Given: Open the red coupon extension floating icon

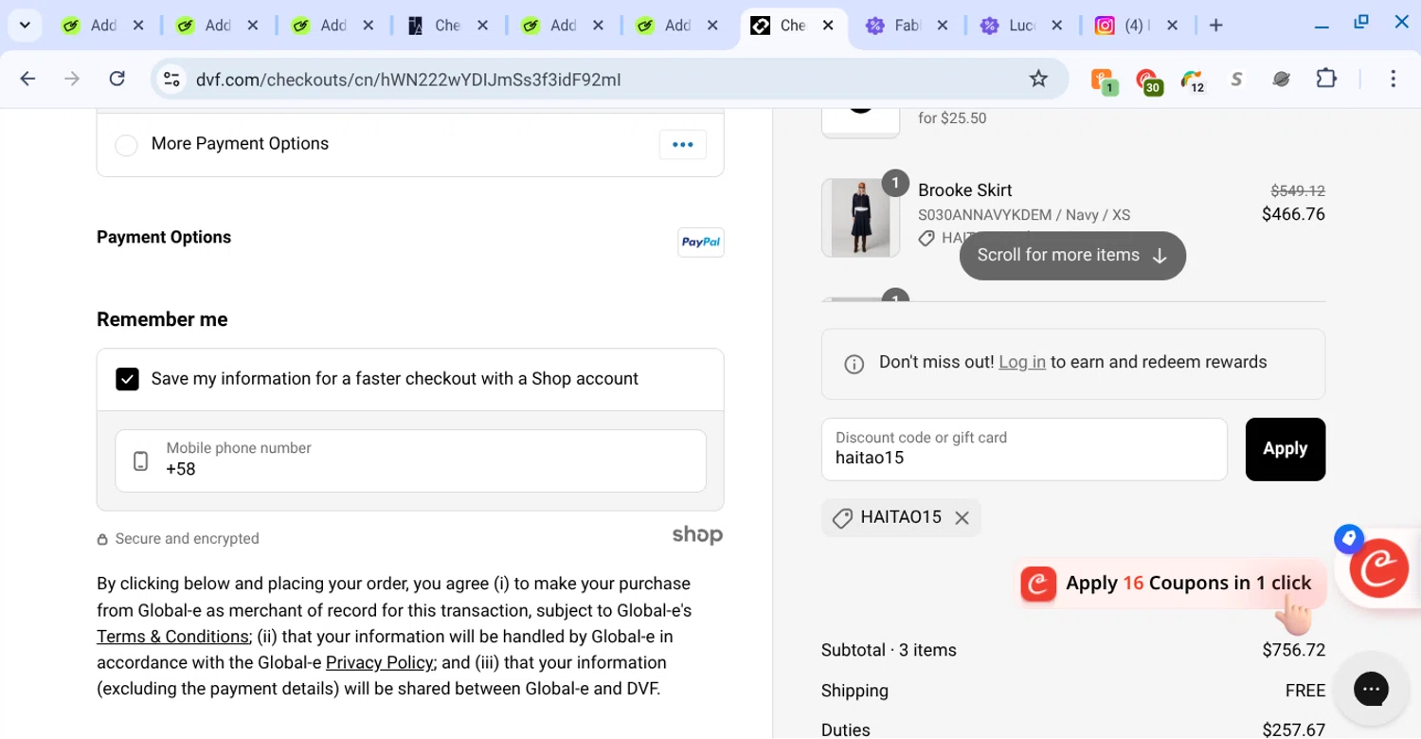Looking at the screenshot, I should pos(1378,568).
